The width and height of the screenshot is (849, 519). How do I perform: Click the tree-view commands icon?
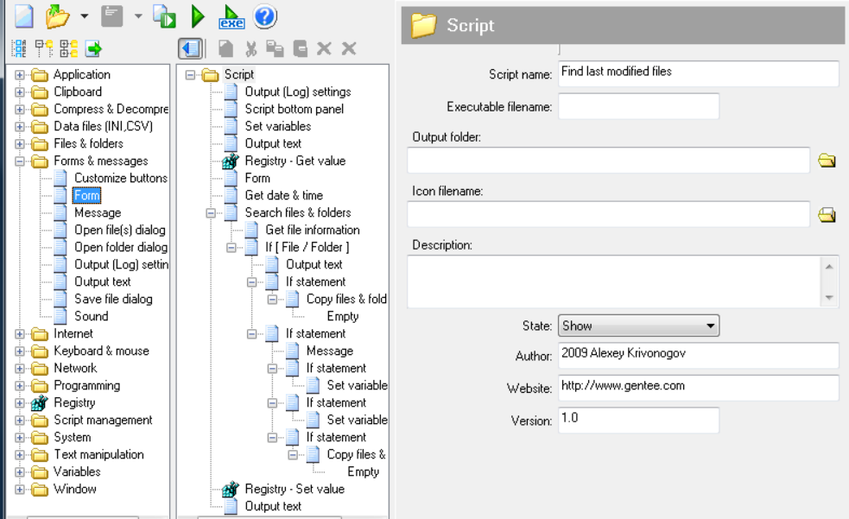44,48
